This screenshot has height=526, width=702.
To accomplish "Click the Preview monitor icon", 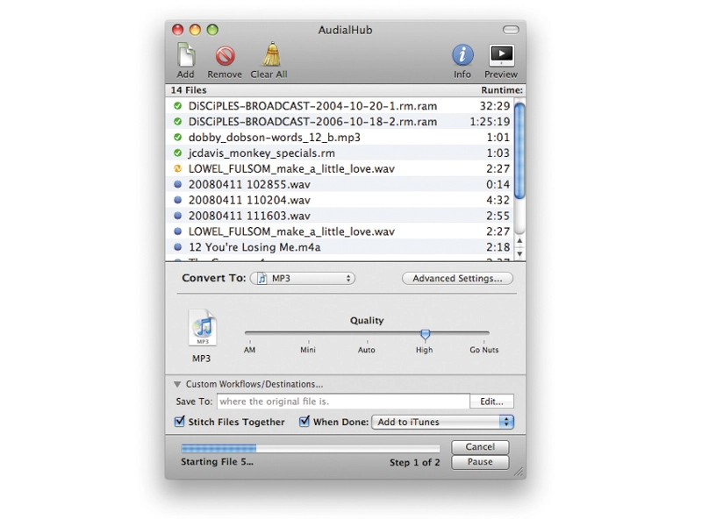I will click(x=501, y=55).
